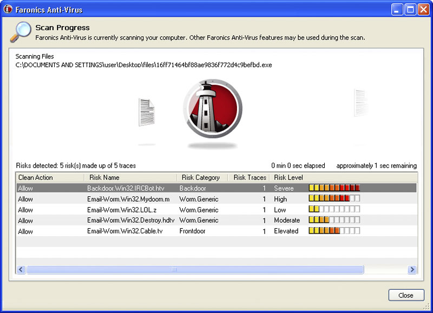Screen dimensions: 433x313
Task: Select the Backdoor.Win32.IRCBot.htv row
Action: click(216, 188)
